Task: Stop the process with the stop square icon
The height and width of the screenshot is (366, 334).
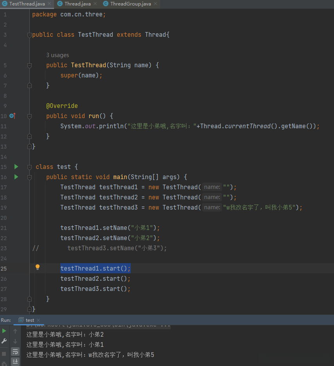Action: (x=4, y=353)
